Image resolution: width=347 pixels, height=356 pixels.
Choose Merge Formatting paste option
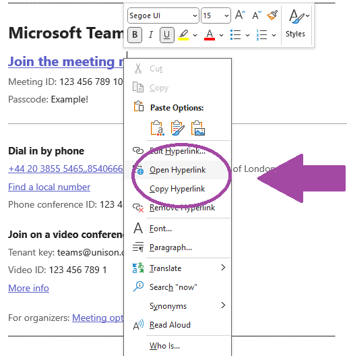click(x=177, y=128)
